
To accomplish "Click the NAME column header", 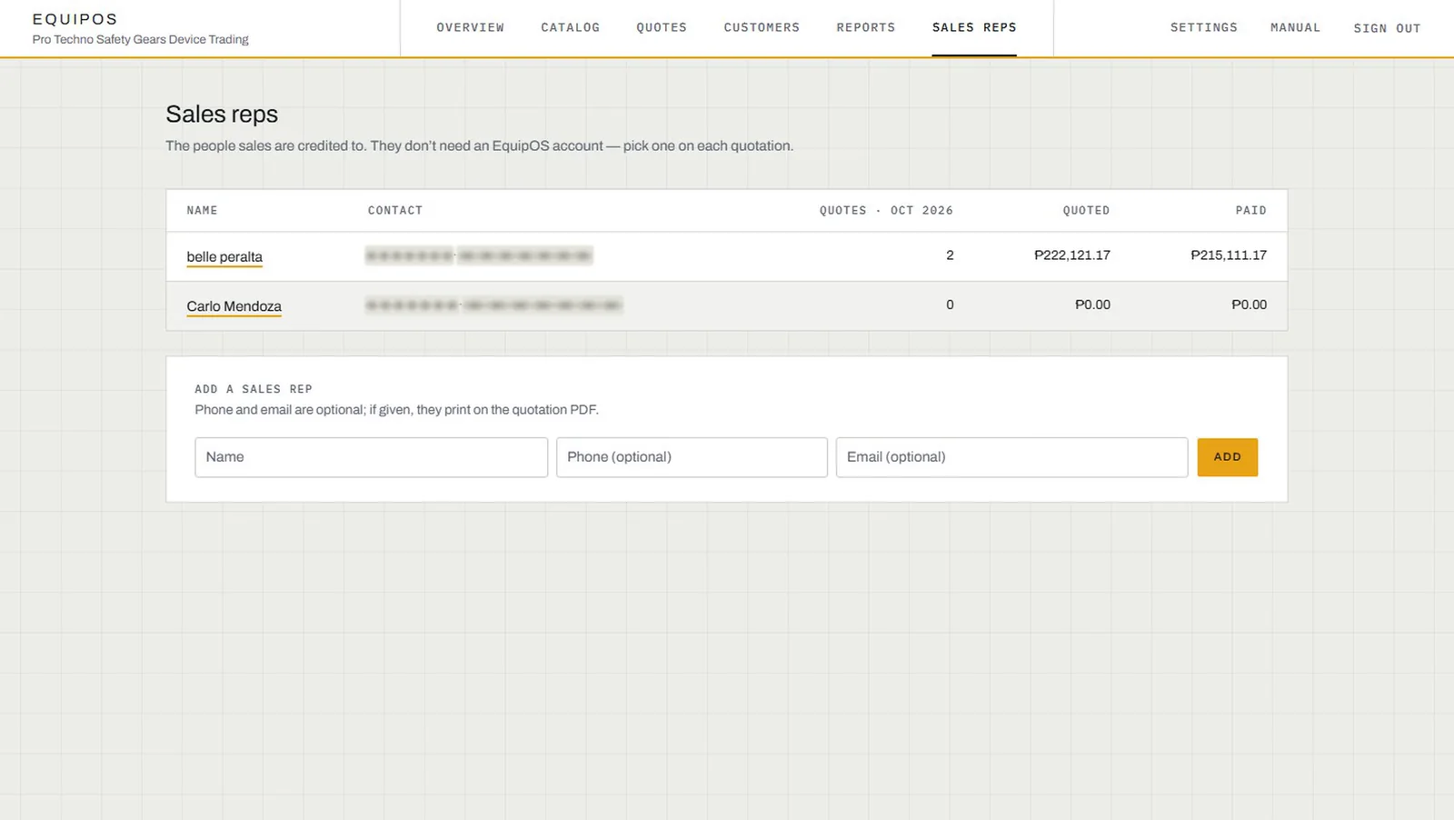I will 202,210.
